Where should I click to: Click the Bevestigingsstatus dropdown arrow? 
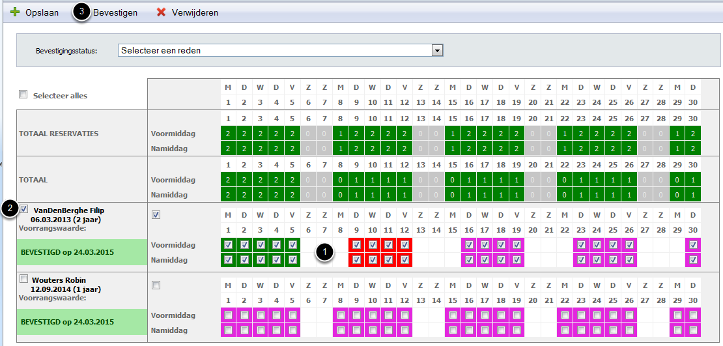coord(438,50)
